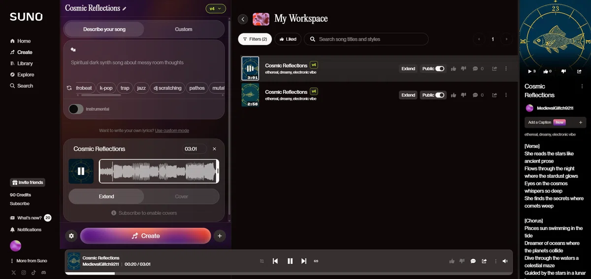The height and width of the screenshot is (279, 591).
Task: Open Library in the sidebar
Action: (x=21, y=63)
